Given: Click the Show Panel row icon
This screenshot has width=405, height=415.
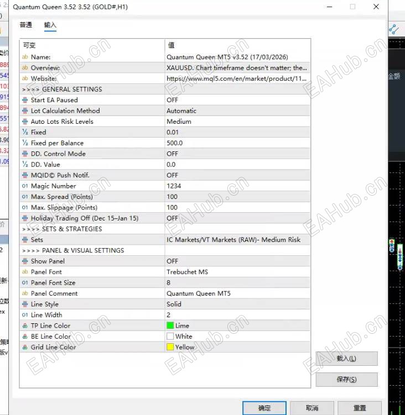Looking at the screenshot, I should [25, 261].
